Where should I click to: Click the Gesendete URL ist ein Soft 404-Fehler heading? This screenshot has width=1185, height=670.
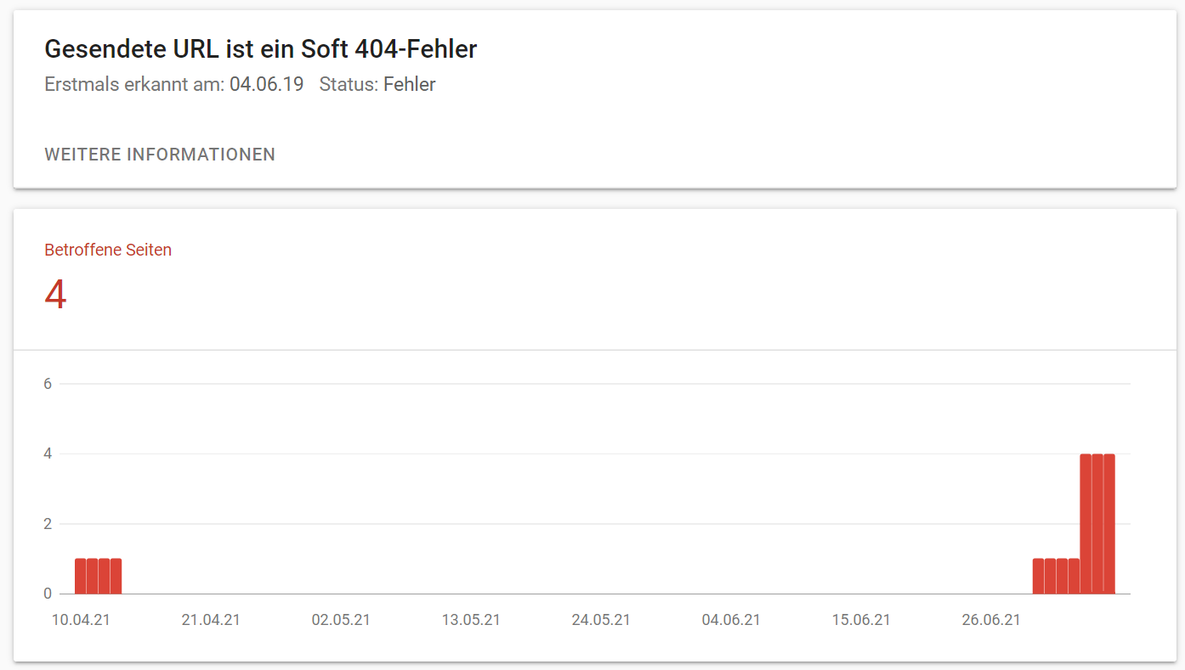point(260,48)
